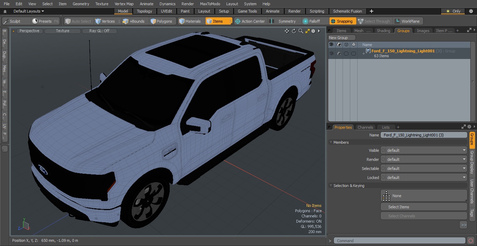Open the Visible default dropdown

tap(424, 150)
